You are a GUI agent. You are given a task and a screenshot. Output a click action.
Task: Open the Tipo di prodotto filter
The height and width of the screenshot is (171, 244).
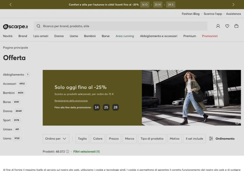[x=152, y=139]
